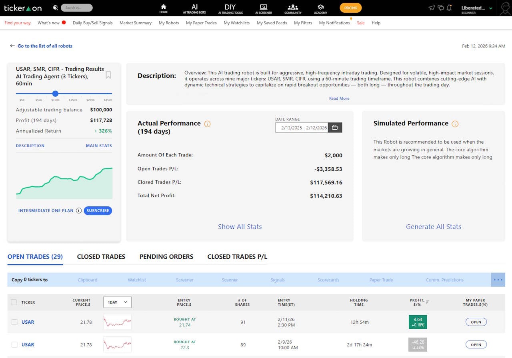Screen dimensions: 512x358
Task: Click OPEN paper trade button for 21.74 row
Action: pyautogui.click(x=476, y=322)
